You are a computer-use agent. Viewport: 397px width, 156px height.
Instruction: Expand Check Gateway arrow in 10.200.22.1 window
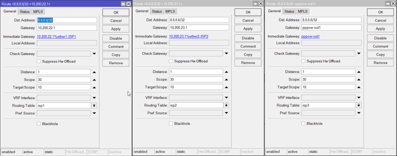[94, 53]
